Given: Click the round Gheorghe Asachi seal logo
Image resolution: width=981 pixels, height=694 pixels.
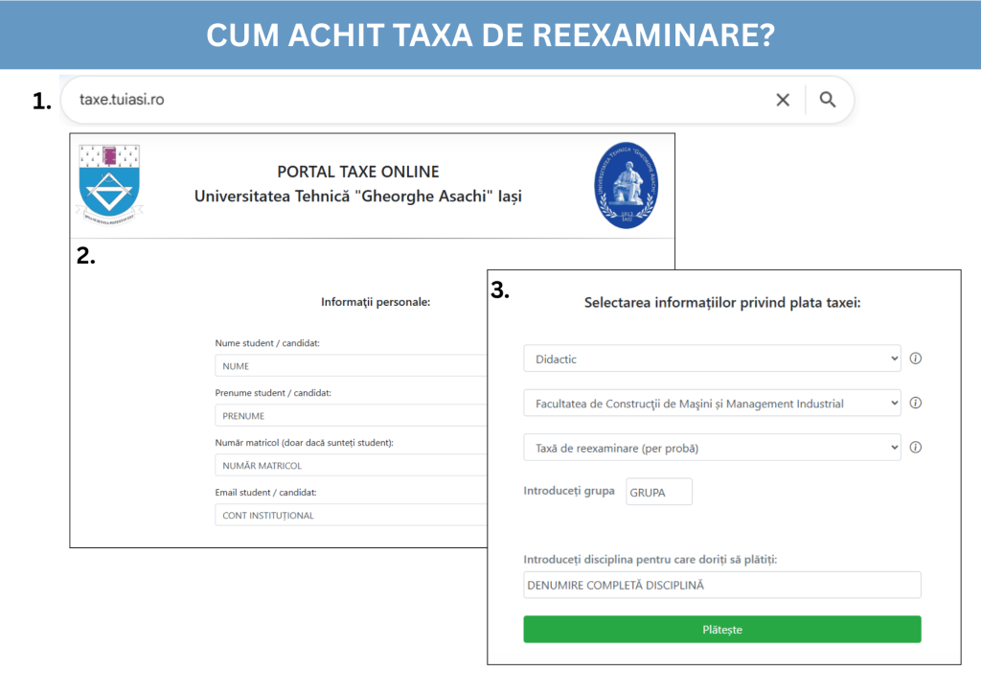Looking at the screenshot, I should (x=627, y=185).
